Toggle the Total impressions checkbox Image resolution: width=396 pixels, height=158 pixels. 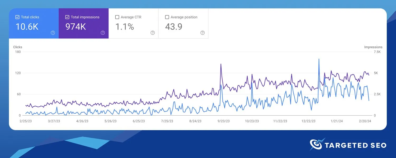point(67,17)
